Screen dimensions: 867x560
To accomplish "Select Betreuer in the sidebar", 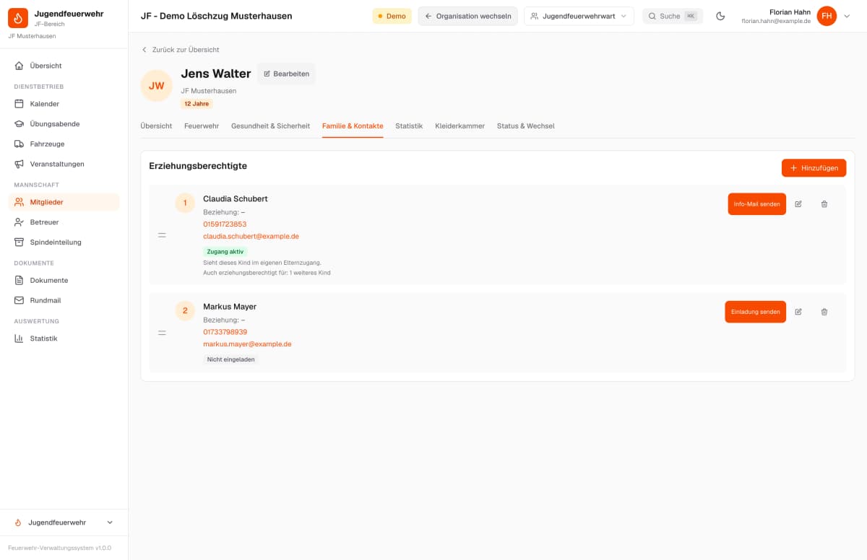I will click(64, 222).
